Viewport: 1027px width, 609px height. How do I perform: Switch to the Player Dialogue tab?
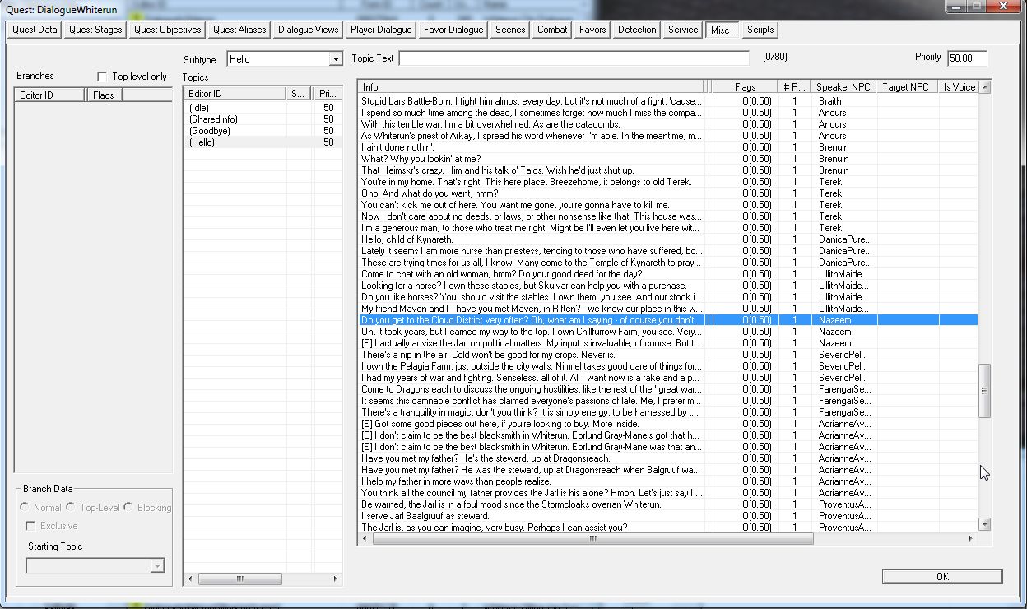(x=381, y=30)
